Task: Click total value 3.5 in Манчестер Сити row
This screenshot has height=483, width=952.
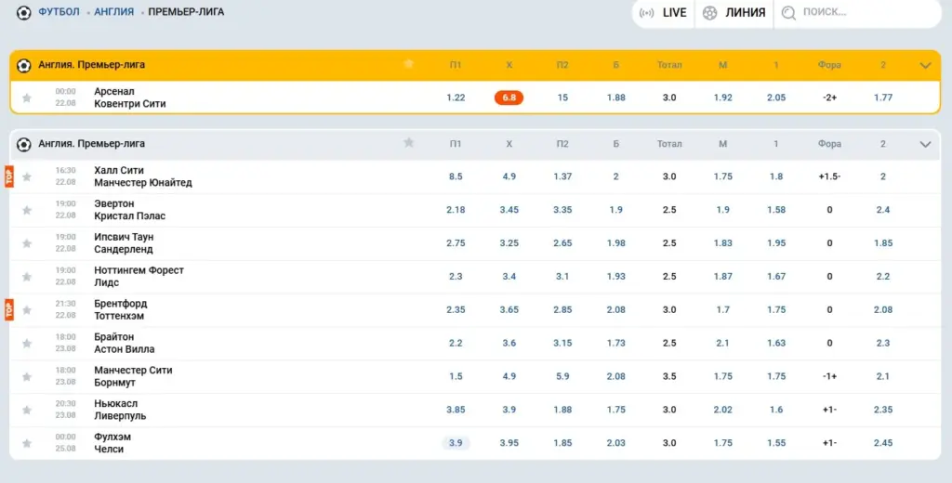Action: point(669,377)
